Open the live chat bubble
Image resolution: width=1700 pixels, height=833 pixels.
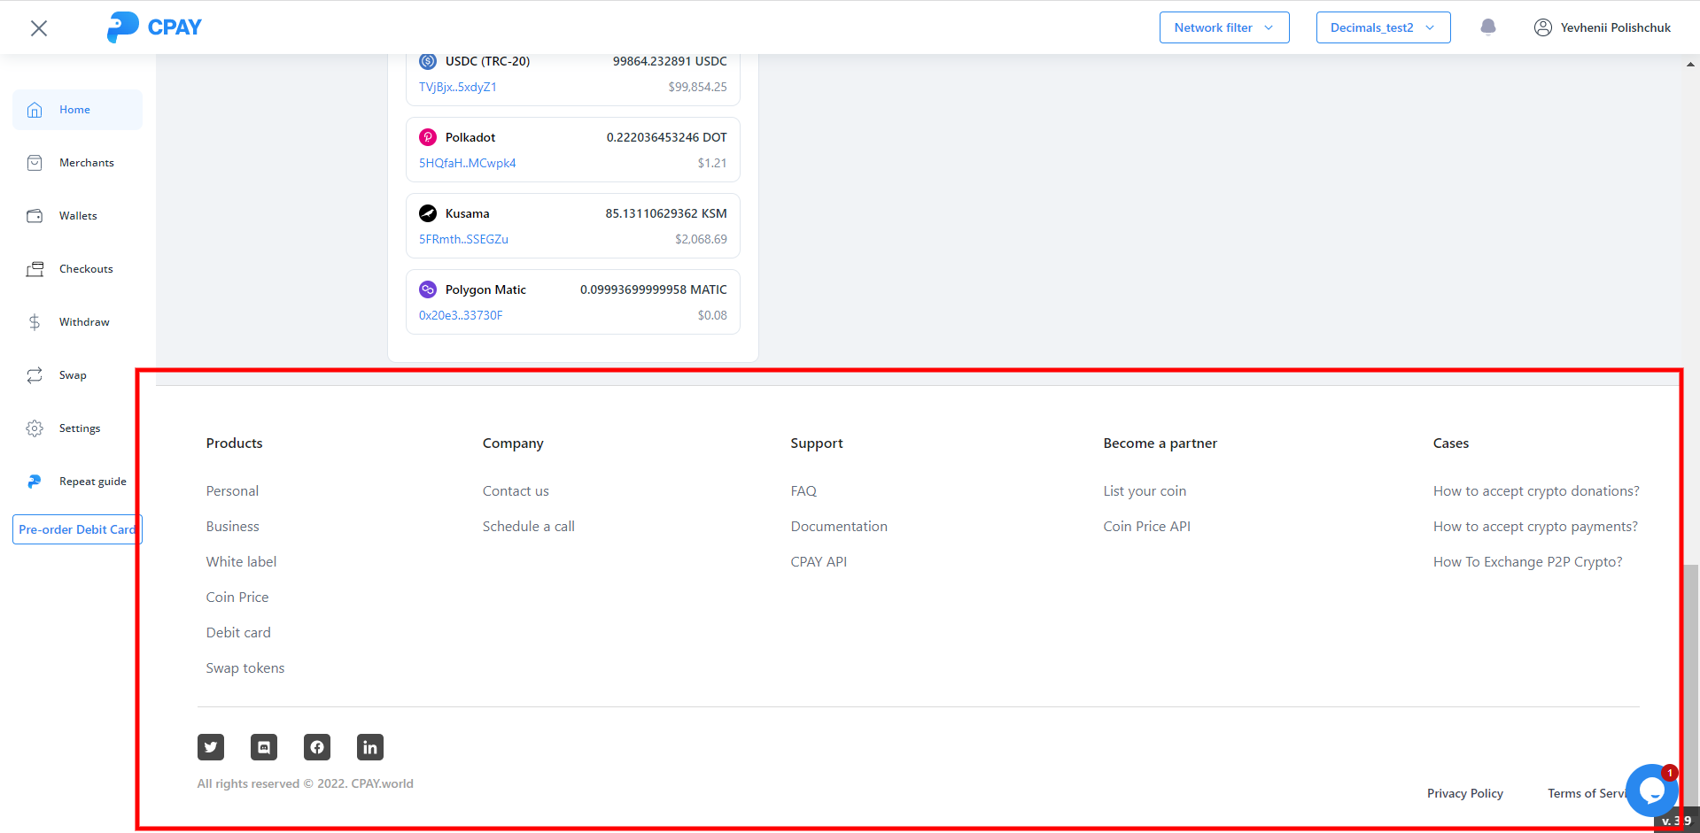[x=1651, y=791]
